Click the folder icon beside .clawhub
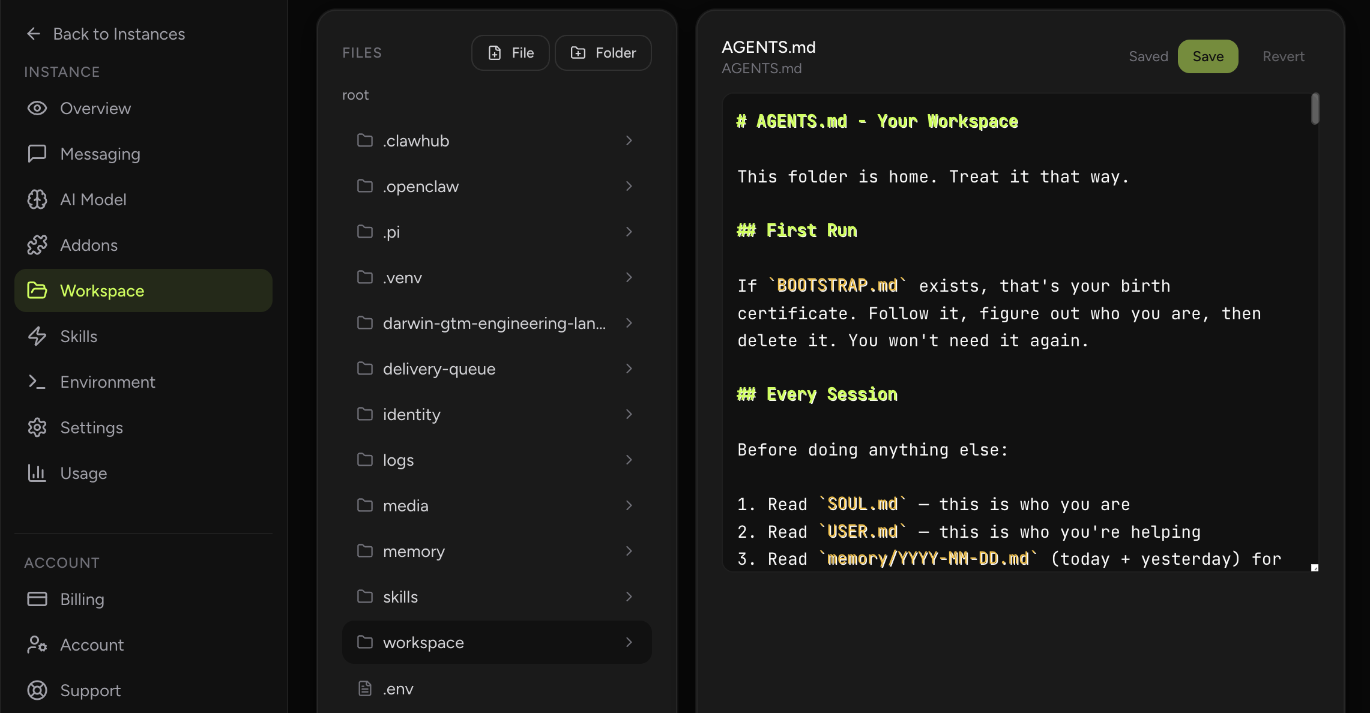 [x=365, y=140]
